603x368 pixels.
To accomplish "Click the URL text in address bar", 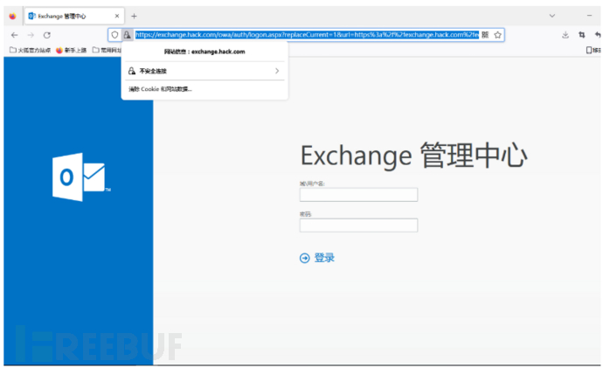I will click(x=307, y=35).
